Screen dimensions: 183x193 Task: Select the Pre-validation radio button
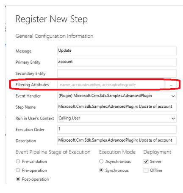18,161
